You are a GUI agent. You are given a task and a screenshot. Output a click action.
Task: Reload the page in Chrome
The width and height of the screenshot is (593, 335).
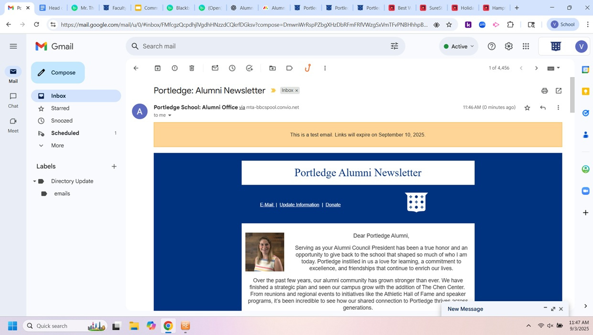37,24
